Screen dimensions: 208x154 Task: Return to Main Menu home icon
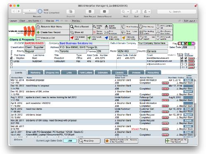point(38,27)
